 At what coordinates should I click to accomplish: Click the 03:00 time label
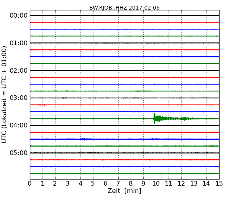pos(19,98)
